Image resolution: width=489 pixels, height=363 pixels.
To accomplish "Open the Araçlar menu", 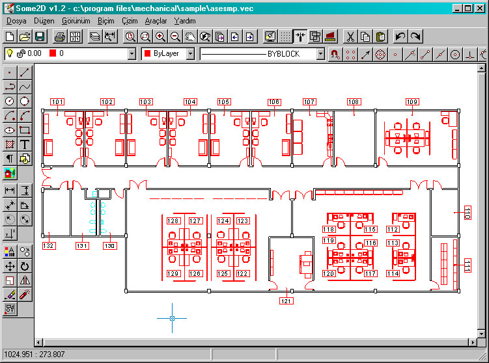I will click(x=156, y=21).
